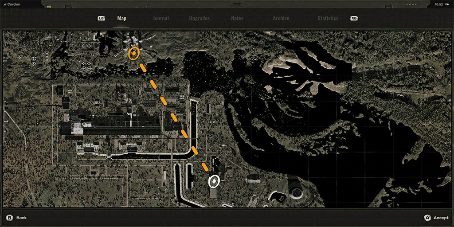View the Statistics tab
This screenshot has width=454, height=227.
click(x=328, y=18)
